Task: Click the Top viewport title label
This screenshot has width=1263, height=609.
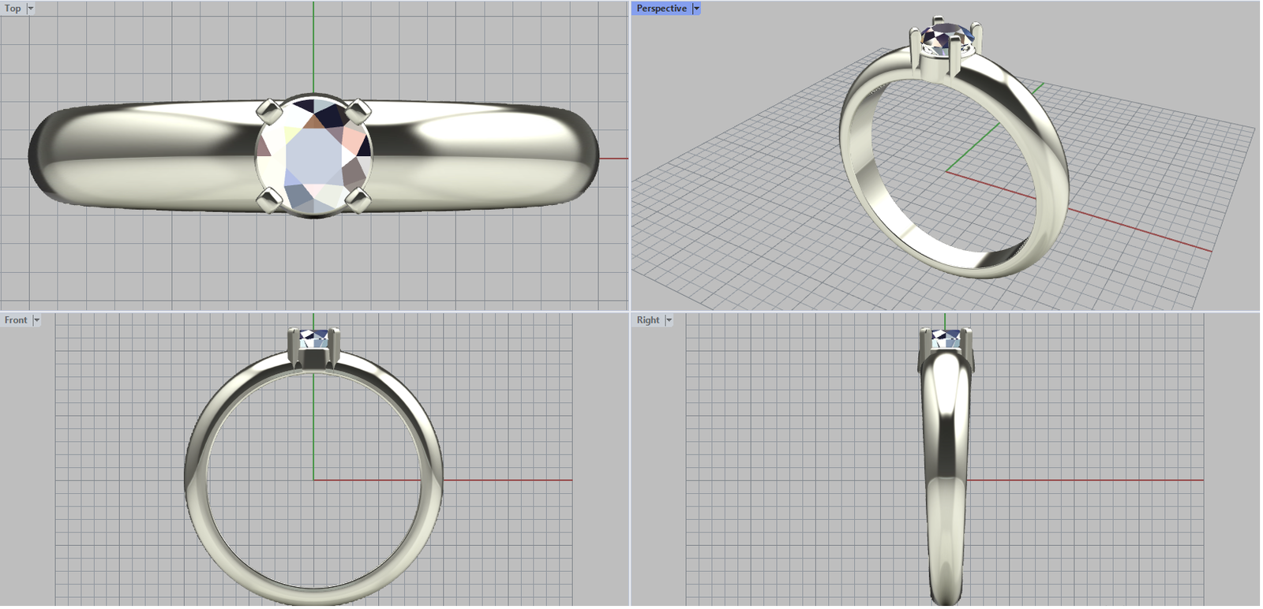Action: pyautogui.click(x=13, y=9)
